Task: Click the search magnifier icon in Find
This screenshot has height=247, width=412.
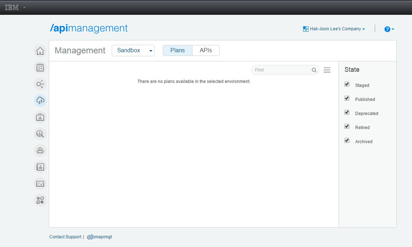Action: [314, 70]
